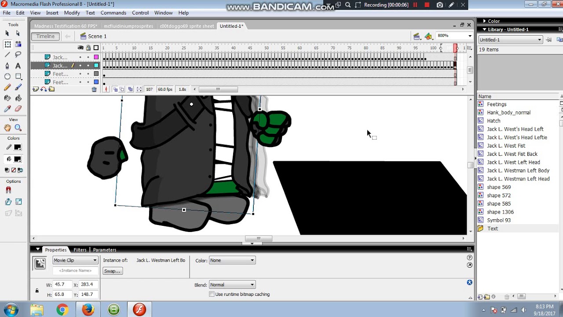
Task: Toggle Use runtime bitmap caching checkbox
Action: point(212,294)
